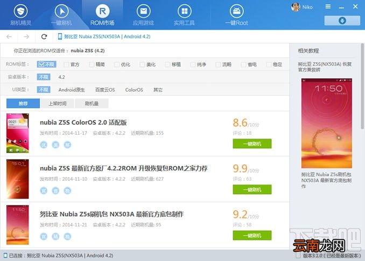Enable the 精简 ROM tag
365x261 pixels.
pyautogui.click(x=92, y=64)
